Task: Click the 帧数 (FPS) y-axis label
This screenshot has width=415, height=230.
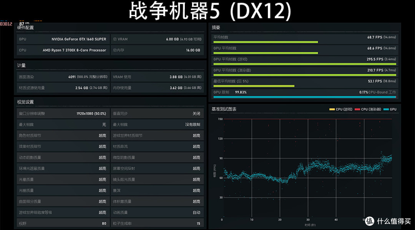Action: (215, 171)
